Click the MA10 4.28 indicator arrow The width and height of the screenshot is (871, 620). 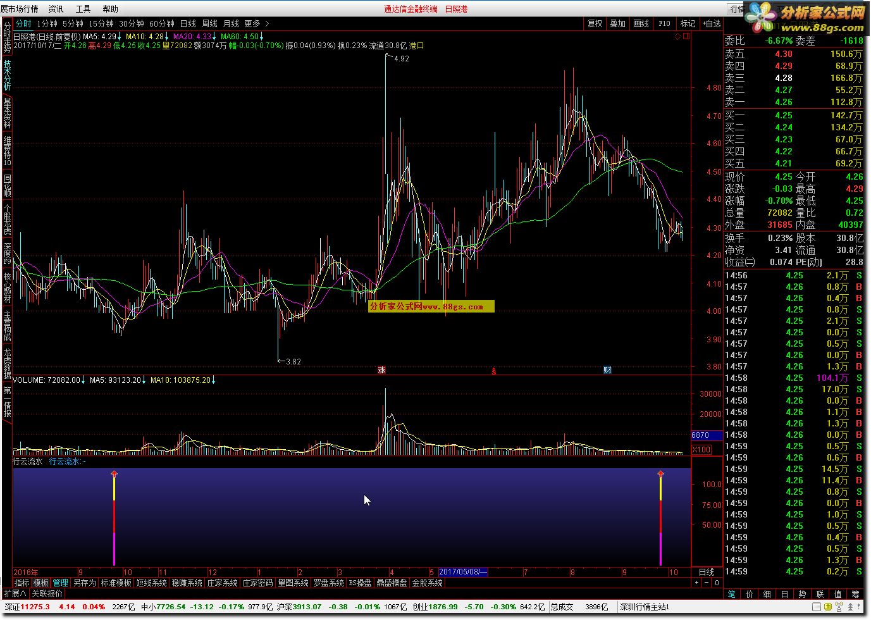tap(168, 37)
